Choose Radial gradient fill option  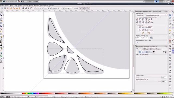pyautogui.click(x=146, y=52)
